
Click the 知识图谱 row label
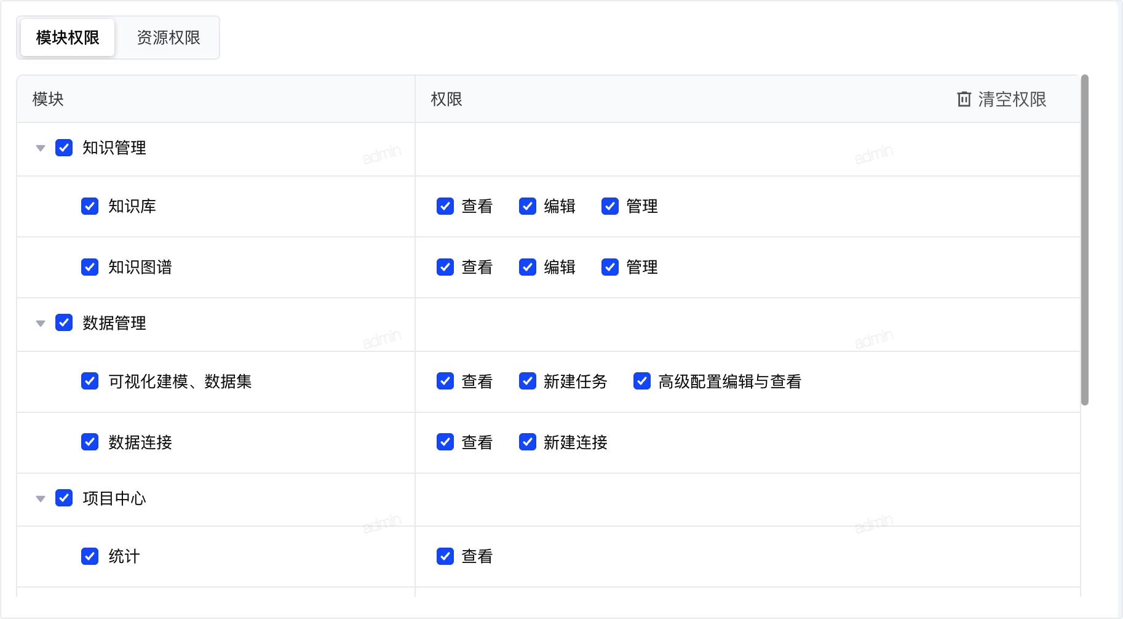tap(140, 267)
